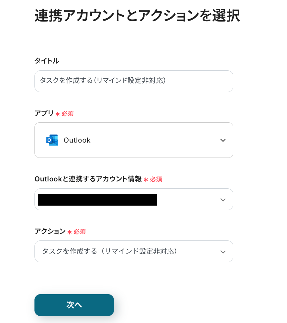Click the selected action text タスクを作成する
287x323 pixels.
(109, 251)
